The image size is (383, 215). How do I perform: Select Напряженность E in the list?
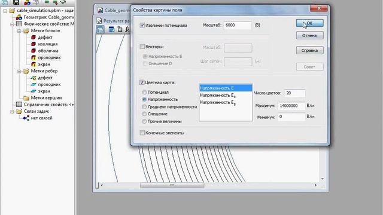[x=226, y=88]
